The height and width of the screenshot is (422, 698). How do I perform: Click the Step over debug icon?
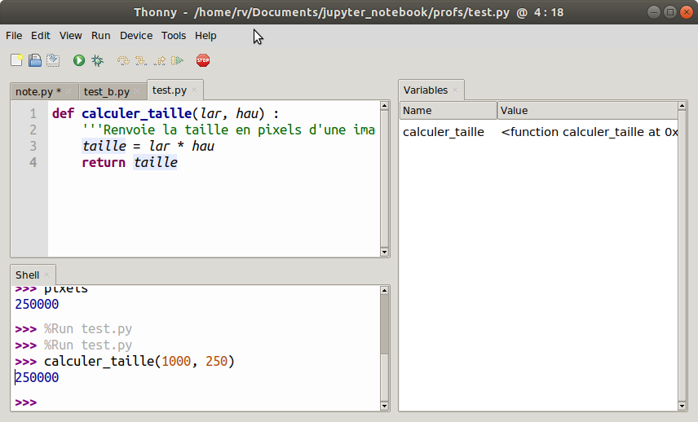click(123, 60)
